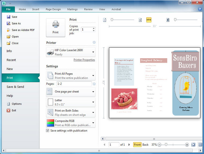Click the Exit icon in sidebar
The width and height of the screenshot is (204, 154).
point(9,110)
